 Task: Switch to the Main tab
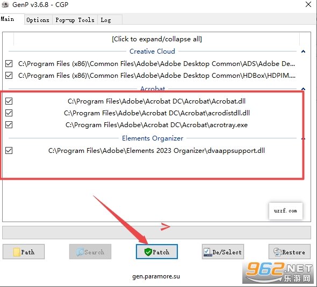(x=12, y=19)
